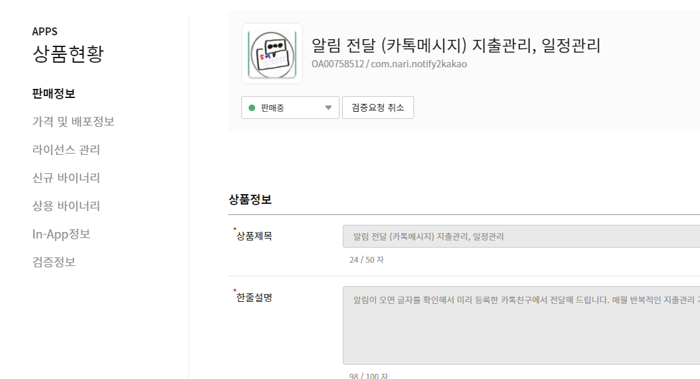Select 판매정보 in the sidebar
The image size is (700, 379).
point(54,93)
